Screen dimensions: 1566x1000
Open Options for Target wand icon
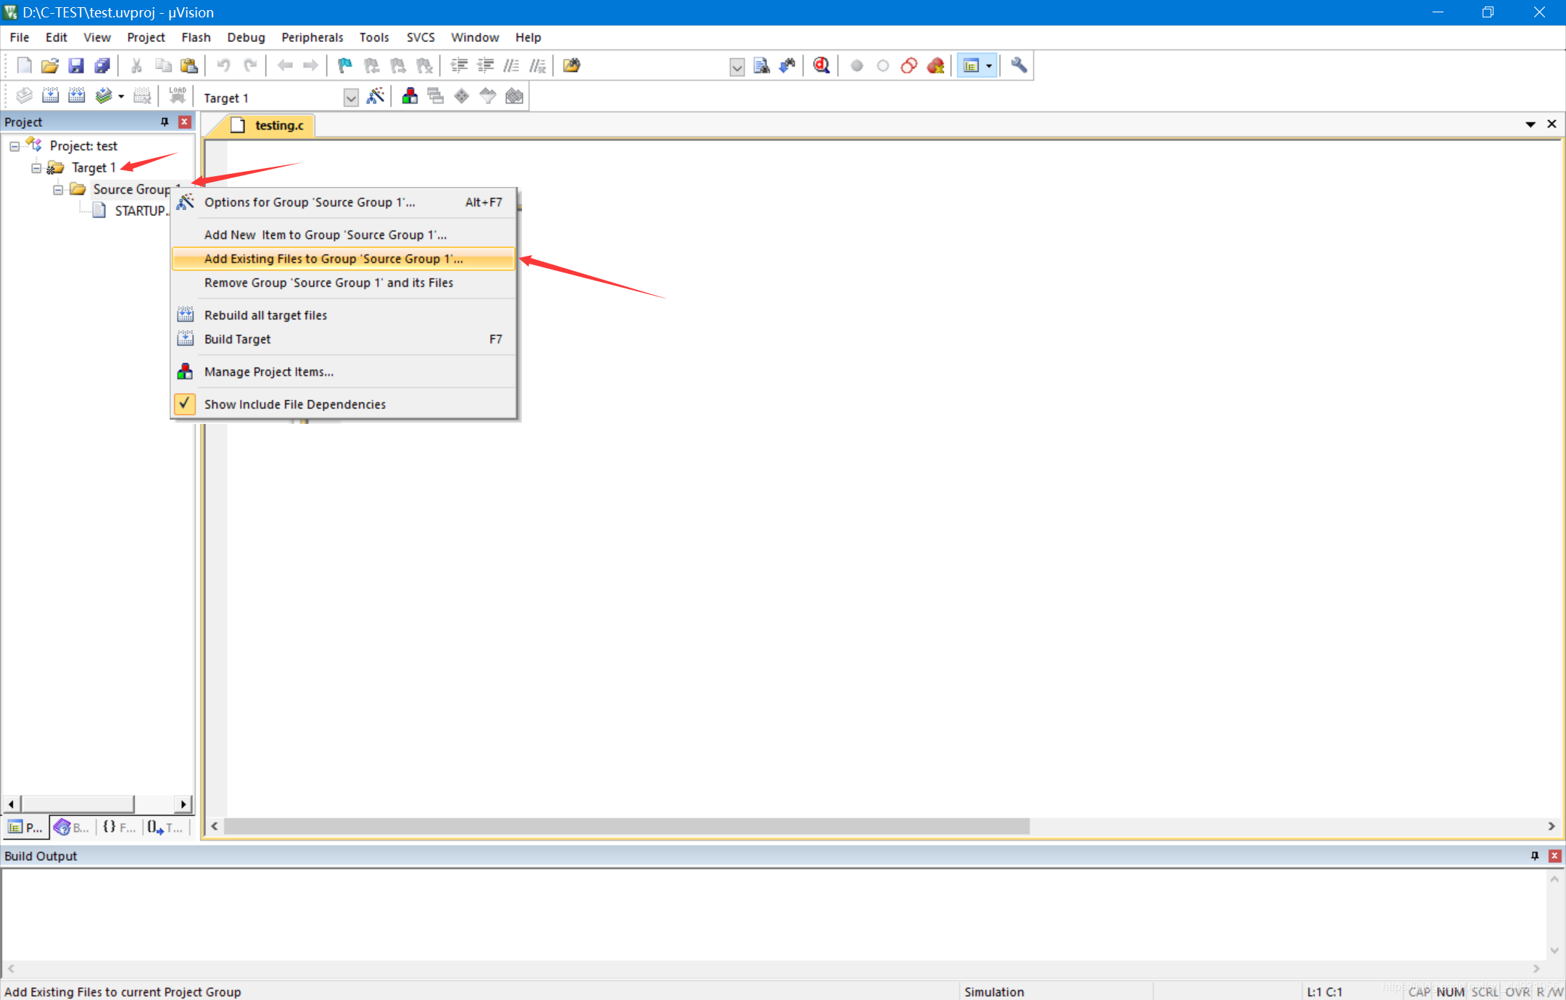[x=376, y=96]
